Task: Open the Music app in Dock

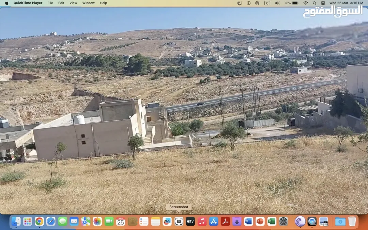Action: point(202,221)
